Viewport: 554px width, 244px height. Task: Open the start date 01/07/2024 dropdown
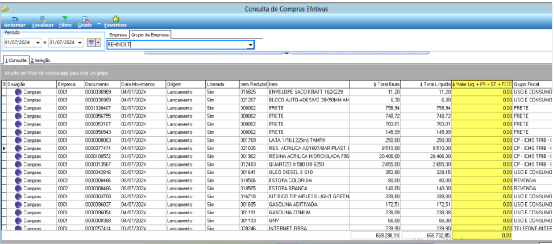(x=38, y=42)
